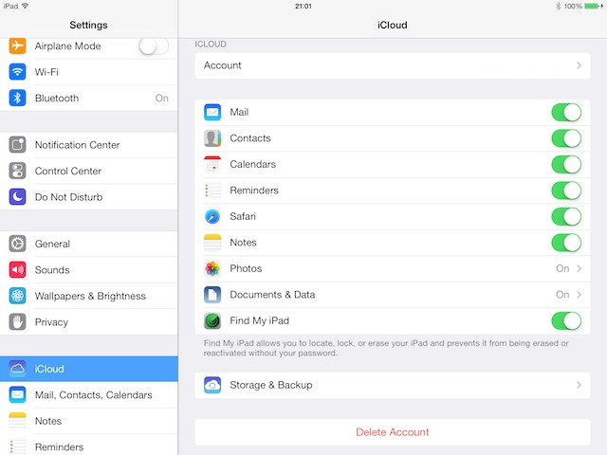Viewport: 607px width, 455px height.
Task: Tap the red Delete Account button
Action: (393, 432)
